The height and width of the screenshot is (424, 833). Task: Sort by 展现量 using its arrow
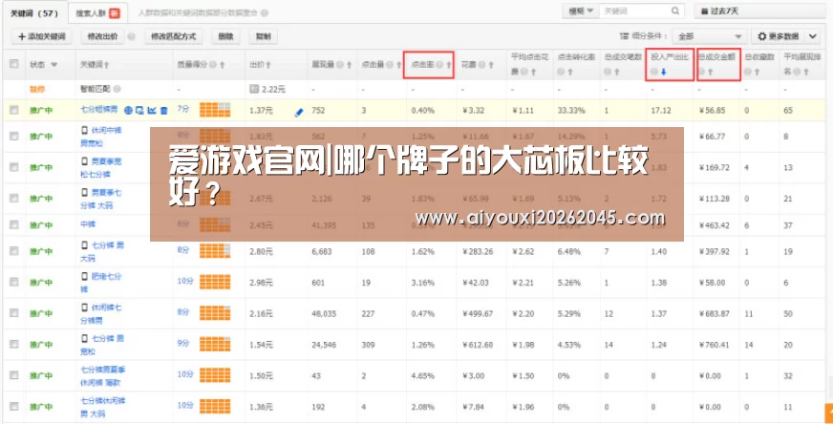click(349, 65)
